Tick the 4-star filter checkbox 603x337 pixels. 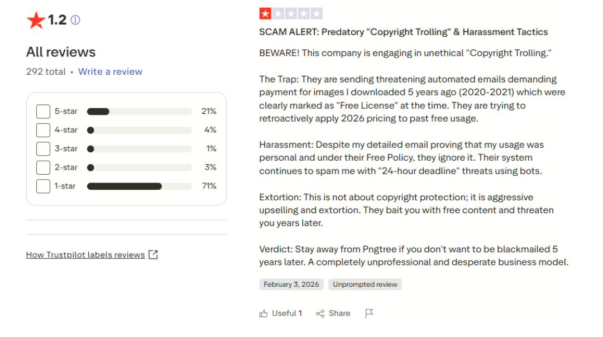pos(43,130)
